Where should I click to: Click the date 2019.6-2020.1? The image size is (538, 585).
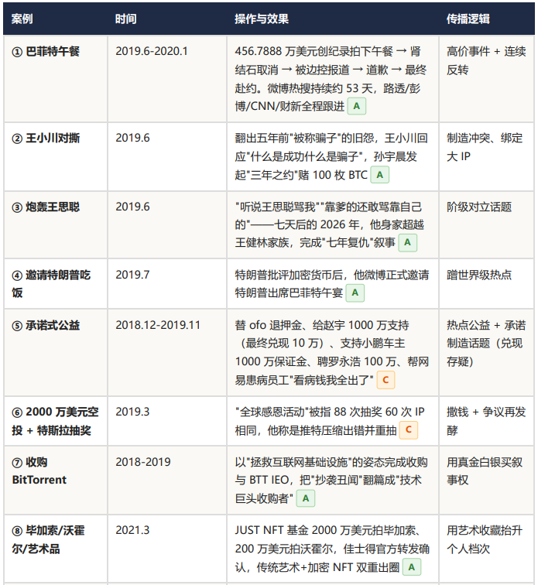[x=152, y=51]
